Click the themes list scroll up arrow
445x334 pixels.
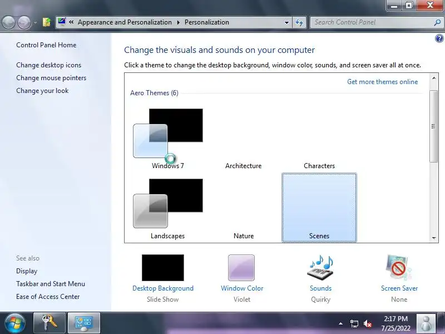434,78
